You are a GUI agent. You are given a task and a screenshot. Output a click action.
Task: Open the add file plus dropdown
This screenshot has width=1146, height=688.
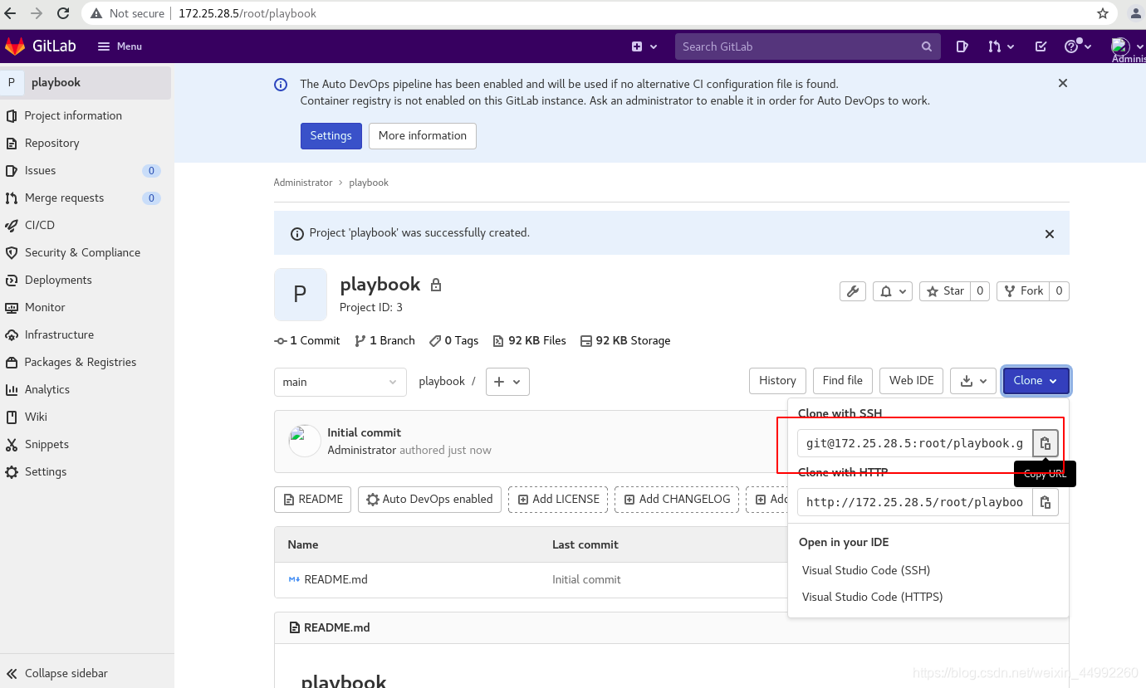coord(507,382)
